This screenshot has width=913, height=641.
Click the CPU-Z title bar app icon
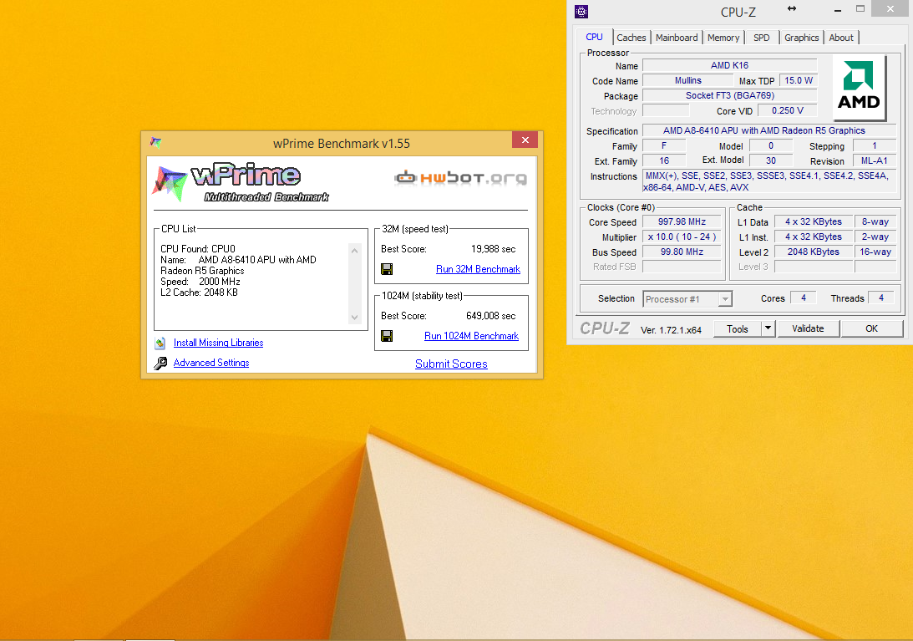click(x=581, y=11)
